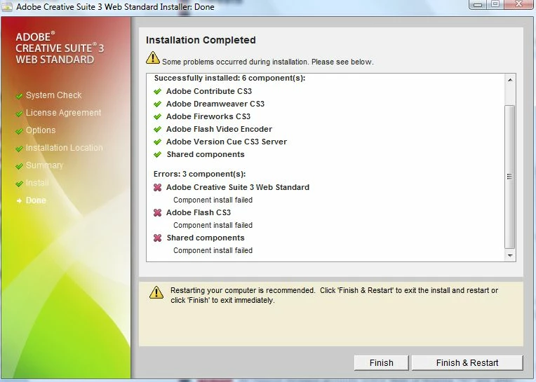
Task: Click the System Check step checkmark
Action: (19, 96)
